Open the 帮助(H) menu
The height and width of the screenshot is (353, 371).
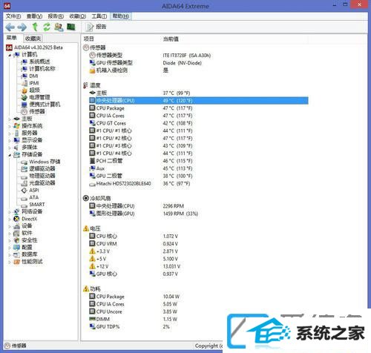pyautogui.click(x=121, y=16)
